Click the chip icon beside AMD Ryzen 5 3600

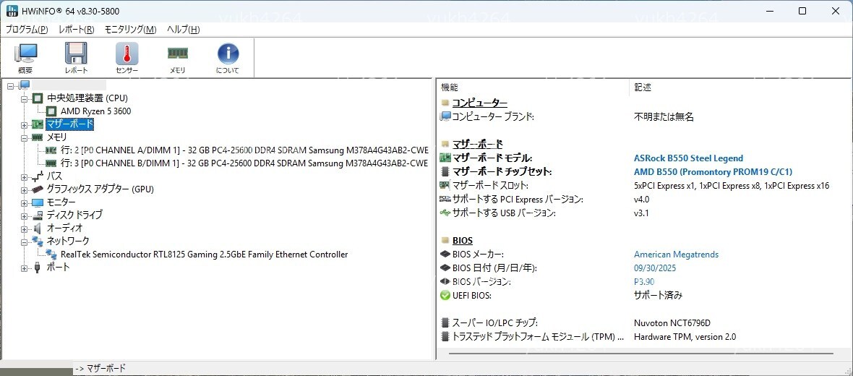[51, 111]
